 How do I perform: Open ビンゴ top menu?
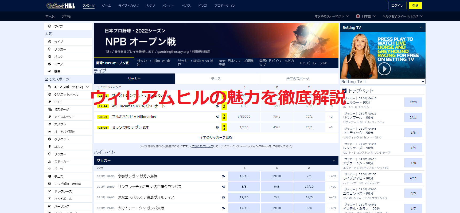[202, 6]
